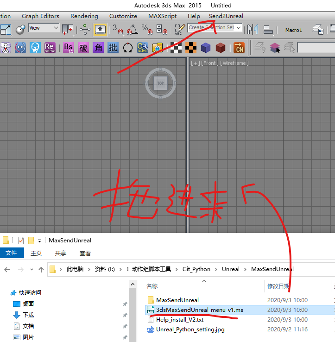The width and height of the screenshot is (335, 342).
Task: Switch to the 主页 tab in Explorer
Action: click(x=36, y=253)
